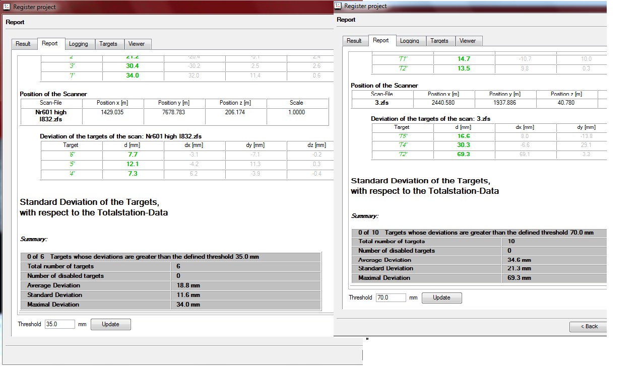Select Standard Deviation value 21.3 mm

(519, 269)
